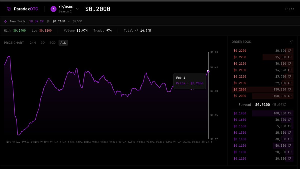Click the ParadexOTC brand name
This screenshot has height=169, width=300.
[x=26, y=9]
